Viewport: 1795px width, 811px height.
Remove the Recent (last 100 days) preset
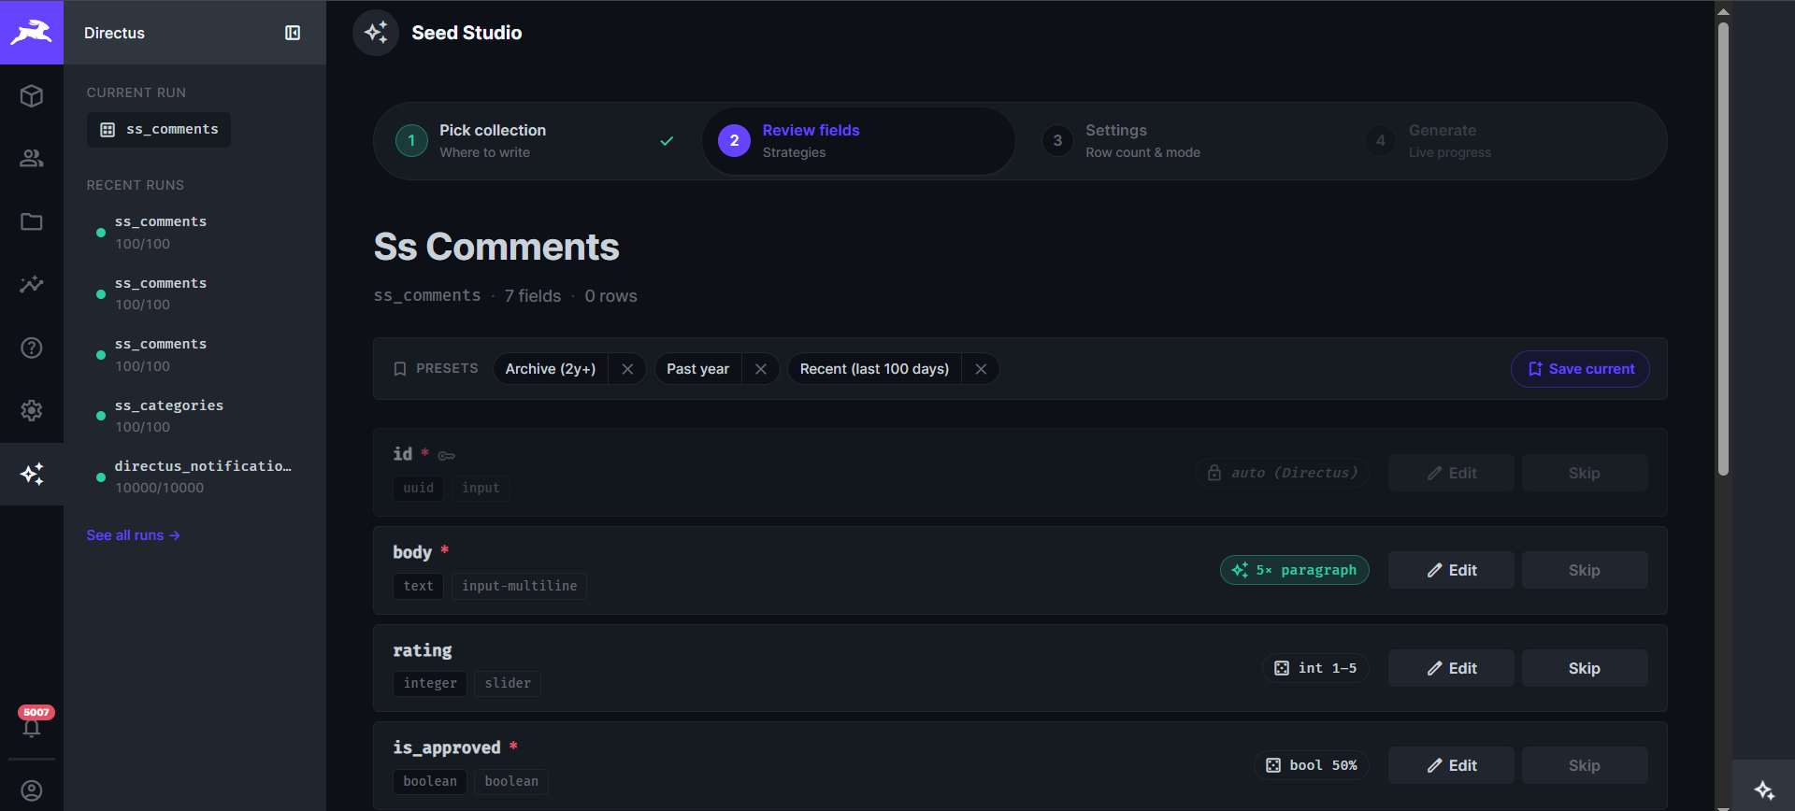click(x=981, y=369)
